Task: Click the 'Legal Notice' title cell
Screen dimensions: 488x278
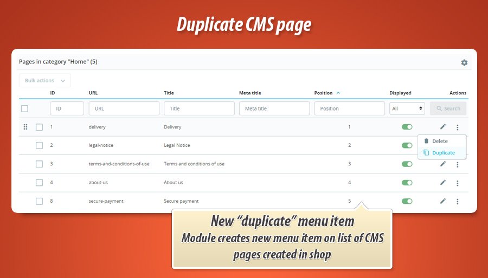Action: coord(177,145)
